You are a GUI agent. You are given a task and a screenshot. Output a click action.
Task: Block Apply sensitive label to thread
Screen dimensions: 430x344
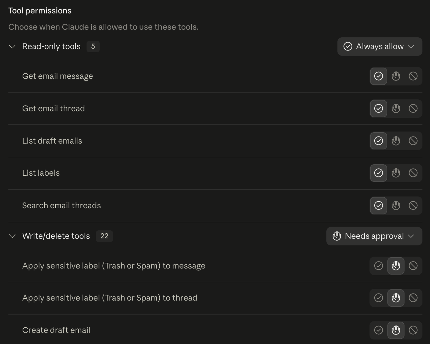click(x=413, y=298)
